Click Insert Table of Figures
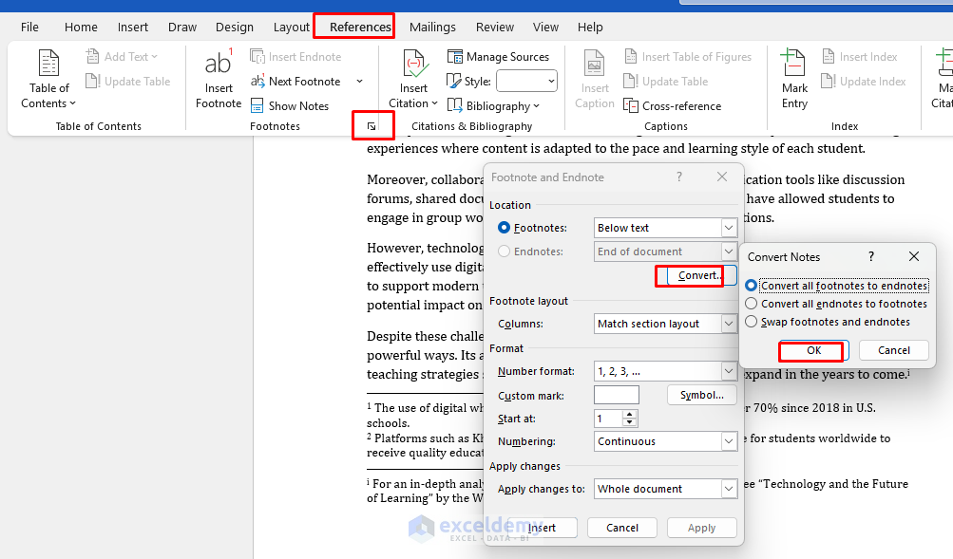 (x=688, y=56)
